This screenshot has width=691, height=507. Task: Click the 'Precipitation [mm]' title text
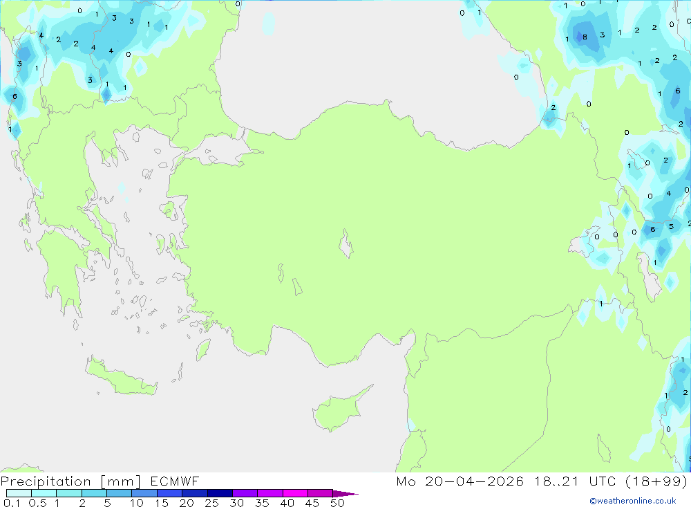pyautogui.click(x=70, y=481)
